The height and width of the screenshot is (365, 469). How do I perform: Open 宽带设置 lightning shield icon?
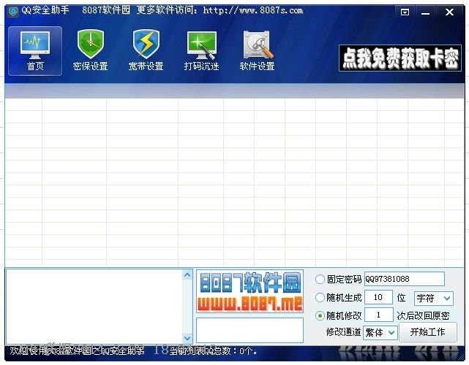[x=146, y=50]
